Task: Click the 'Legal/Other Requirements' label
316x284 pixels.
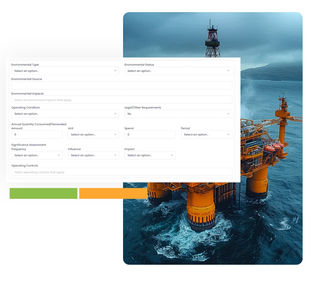Action: coord(143,108)
